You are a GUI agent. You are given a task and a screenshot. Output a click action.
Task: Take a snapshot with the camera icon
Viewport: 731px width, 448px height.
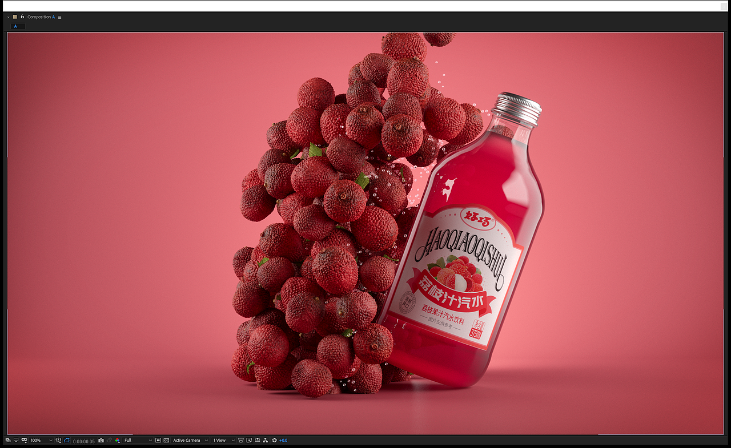tap(101, 441)
